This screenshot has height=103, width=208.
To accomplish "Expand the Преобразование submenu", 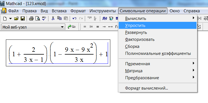I will pos(158,78).
